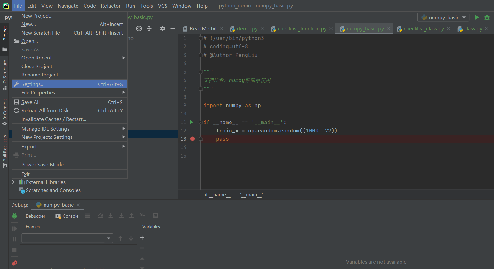The height and width of the screenshot is (269, 494).
Task: Expand Export submenu
Action: [70, 147]
